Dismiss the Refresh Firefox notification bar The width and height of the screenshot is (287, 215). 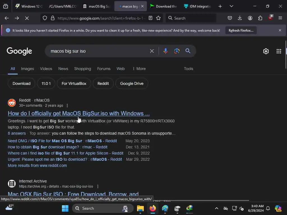click(280, 30)
